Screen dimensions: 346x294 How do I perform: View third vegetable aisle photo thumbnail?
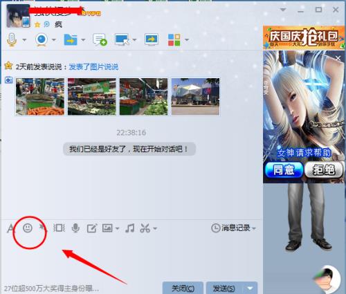pyautogui.click(x=143, y=97)
